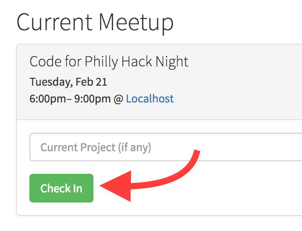Click the Current Meetup page heading
302x231 pixels.
95,22
